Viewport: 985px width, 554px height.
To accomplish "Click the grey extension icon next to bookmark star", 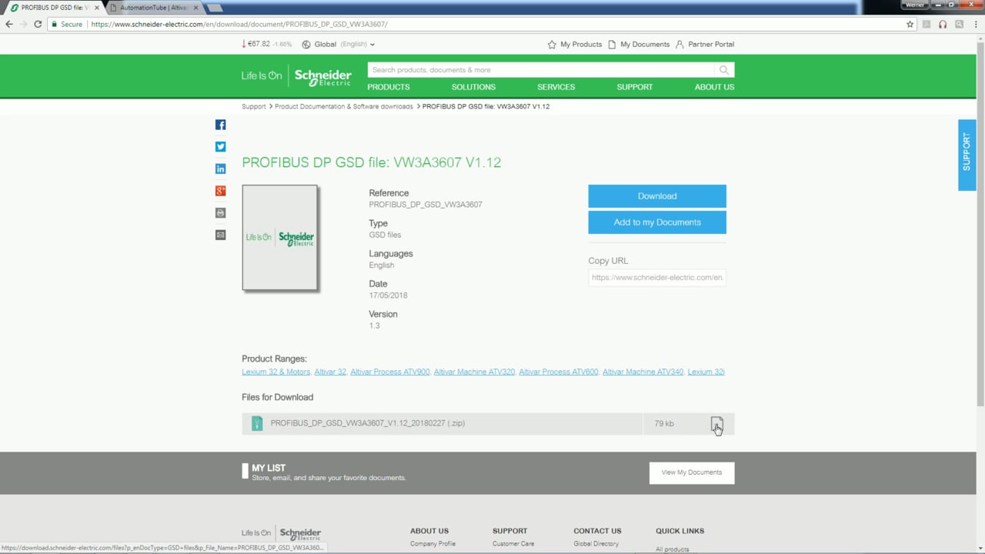I will (927, 24).
